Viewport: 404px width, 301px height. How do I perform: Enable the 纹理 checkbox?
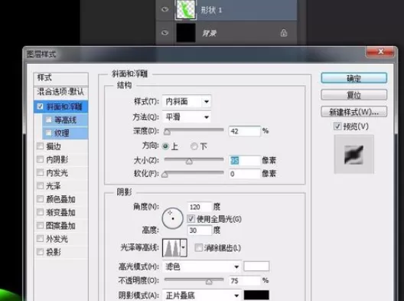pyautogui.click(x=48, y=133)
